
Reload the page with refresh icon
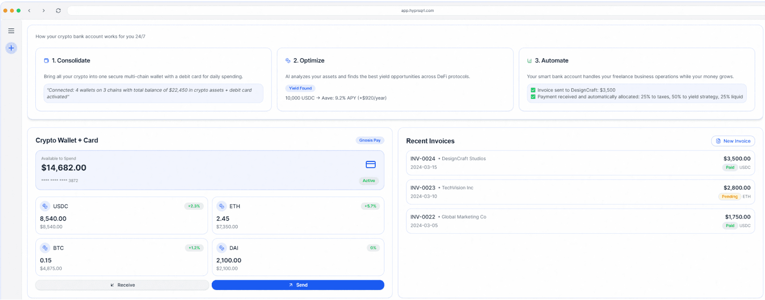(x=58, y=11)
